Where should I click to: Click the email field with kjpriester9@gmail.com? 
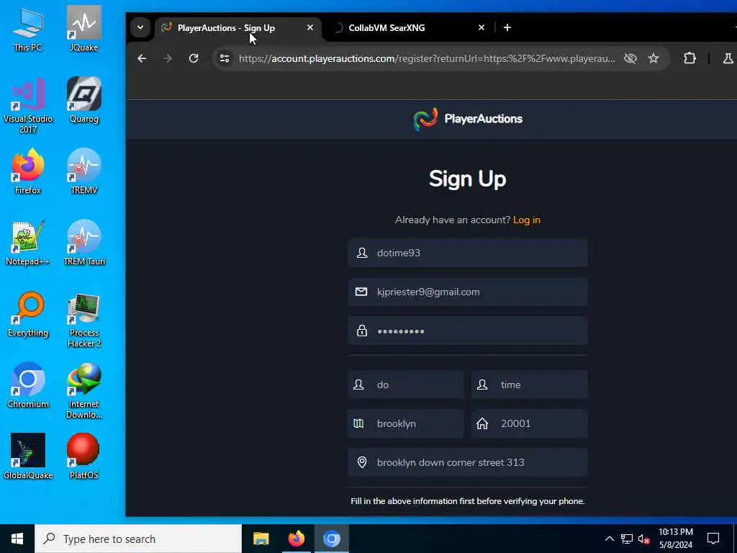pyautogui.click(x=468, y=292)
